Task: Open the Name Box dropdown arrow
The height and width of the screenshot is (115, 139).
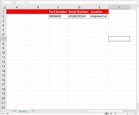Action: (11, 2)
